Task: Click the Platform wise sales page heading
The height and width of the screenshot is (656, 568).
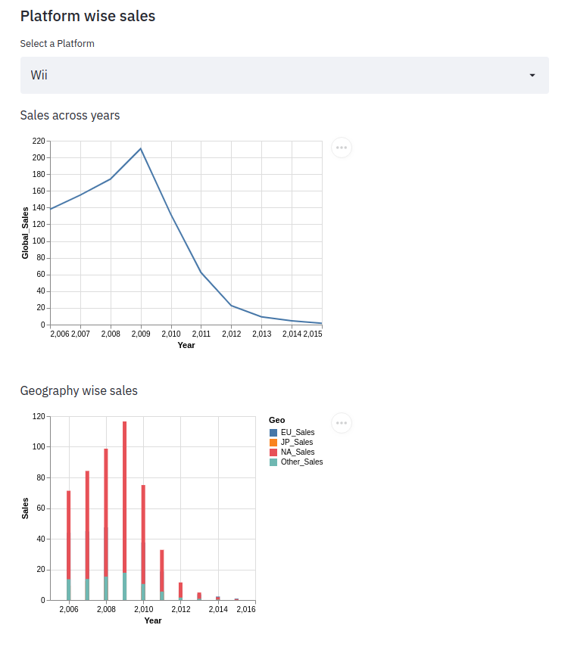Action: [x=89, y=15]
